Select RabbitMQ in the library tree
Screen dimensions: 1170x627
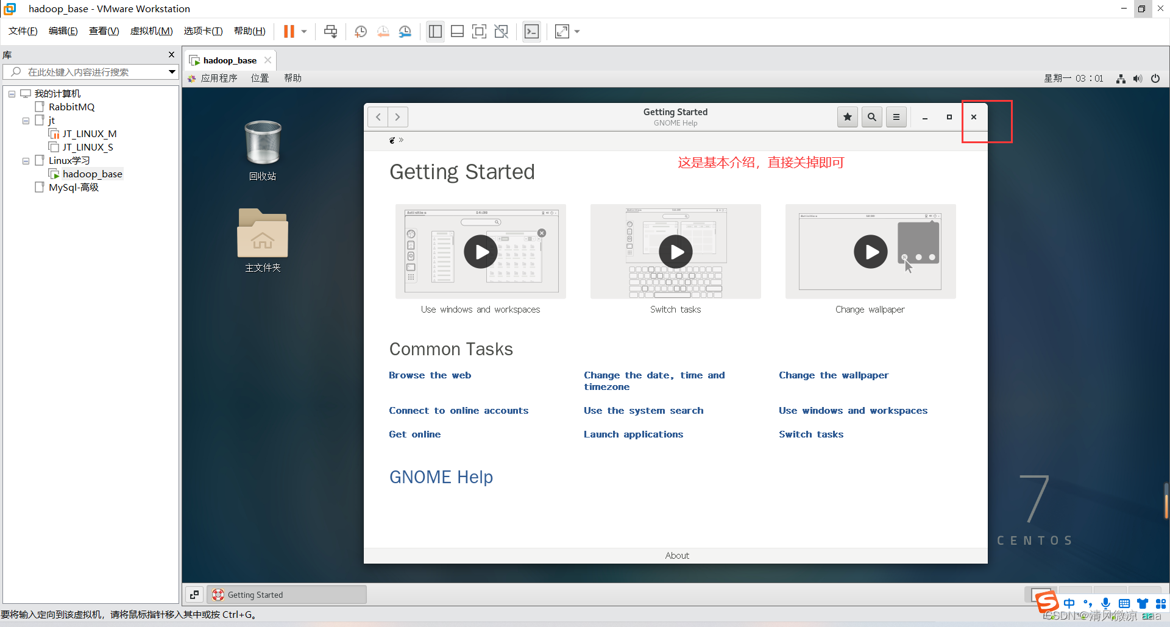pyautogui.click(x=71, y=107)
